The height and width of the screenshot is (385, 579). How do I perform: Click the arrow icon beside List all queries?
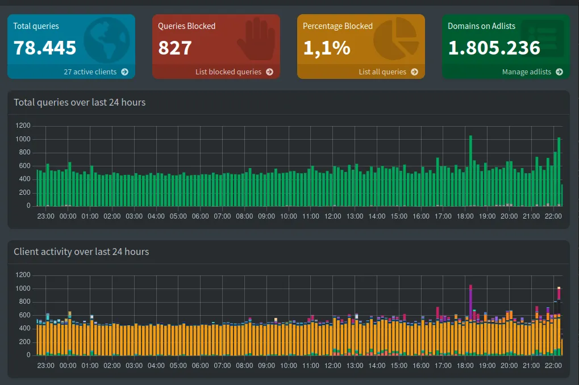(x=414, y=72)
